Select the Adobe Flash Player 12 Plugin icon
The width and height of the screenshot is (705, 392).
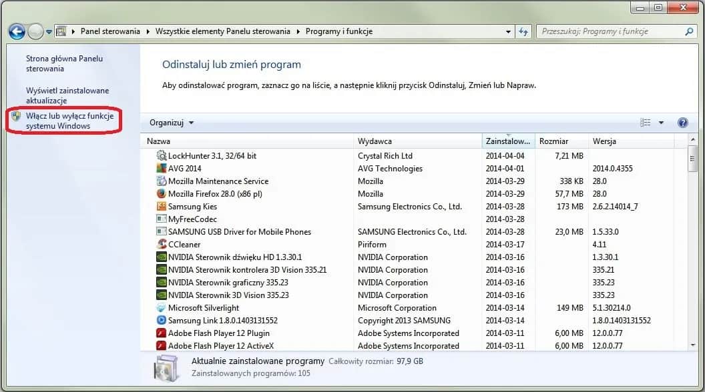click(161, 333)
